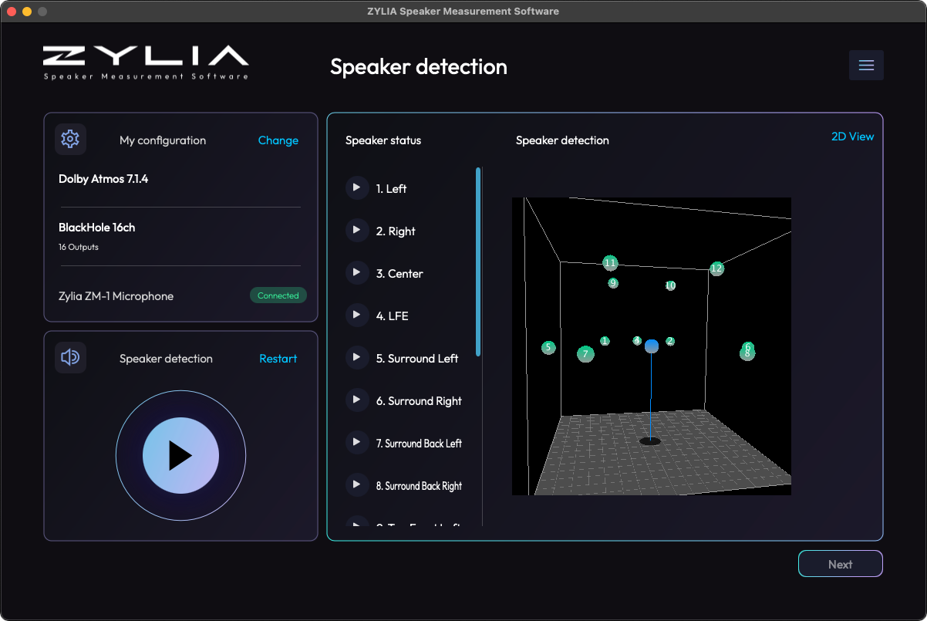Play test sound for 8. Surround Back Right
The width and height of the screenshot is (927, 621).
point(357,484)
